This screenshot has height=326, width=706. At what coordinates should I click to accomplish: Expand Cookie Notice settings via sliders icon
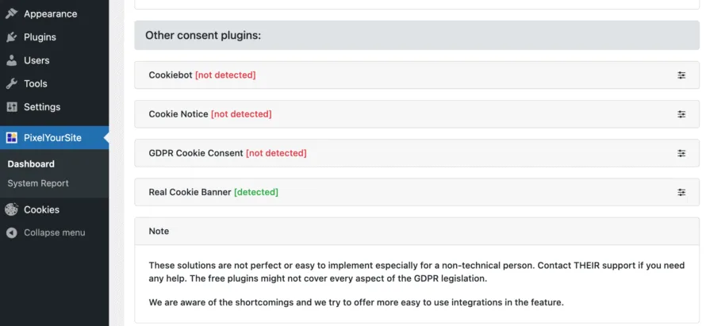[x=681, y=114]
